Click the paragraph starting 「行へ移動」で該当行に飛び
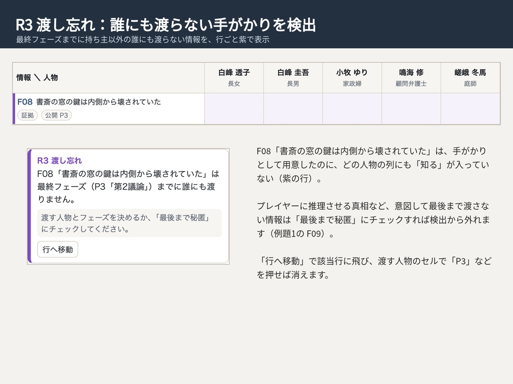 [374, 268]
